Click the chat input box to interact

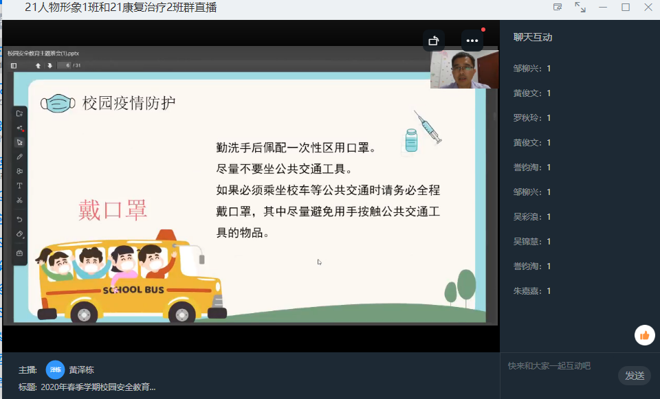(x=560, y=366)
